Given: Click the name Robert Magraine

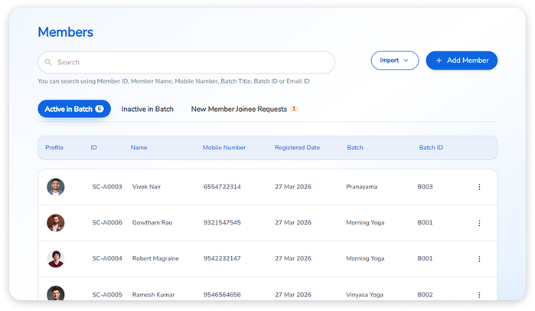Looking at the screenshot, I should 155,258.
